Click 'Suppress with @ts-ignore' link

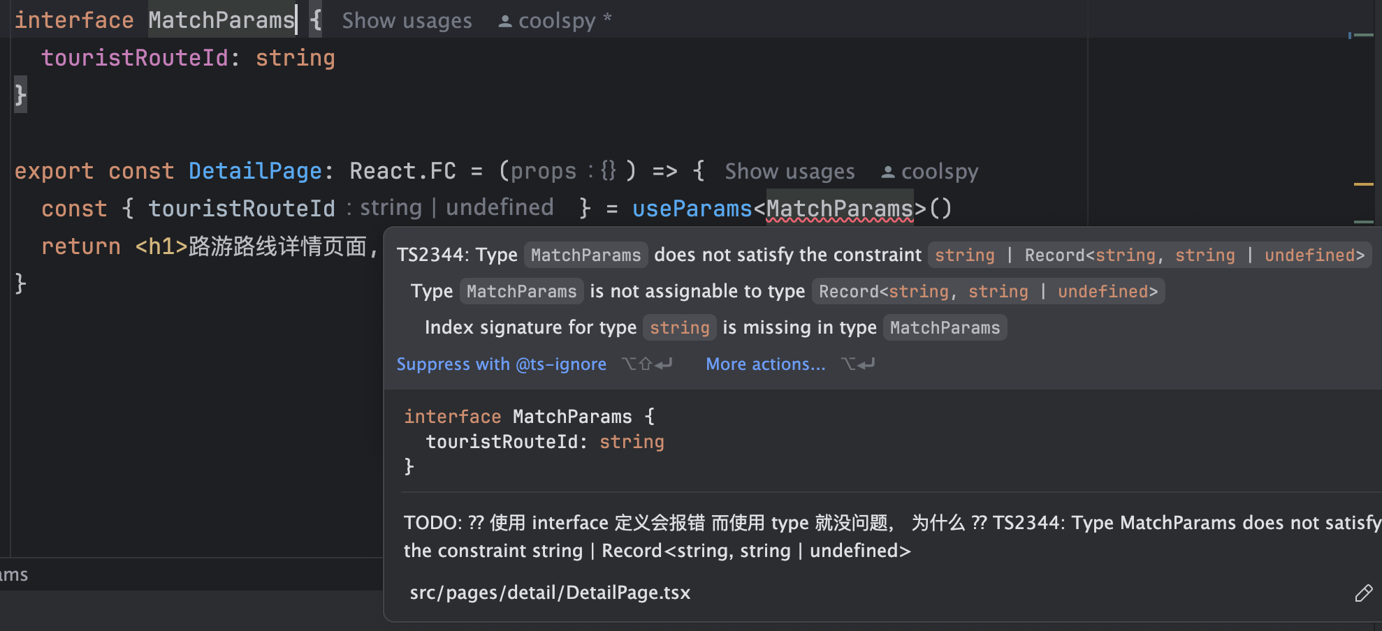(501, 364)
